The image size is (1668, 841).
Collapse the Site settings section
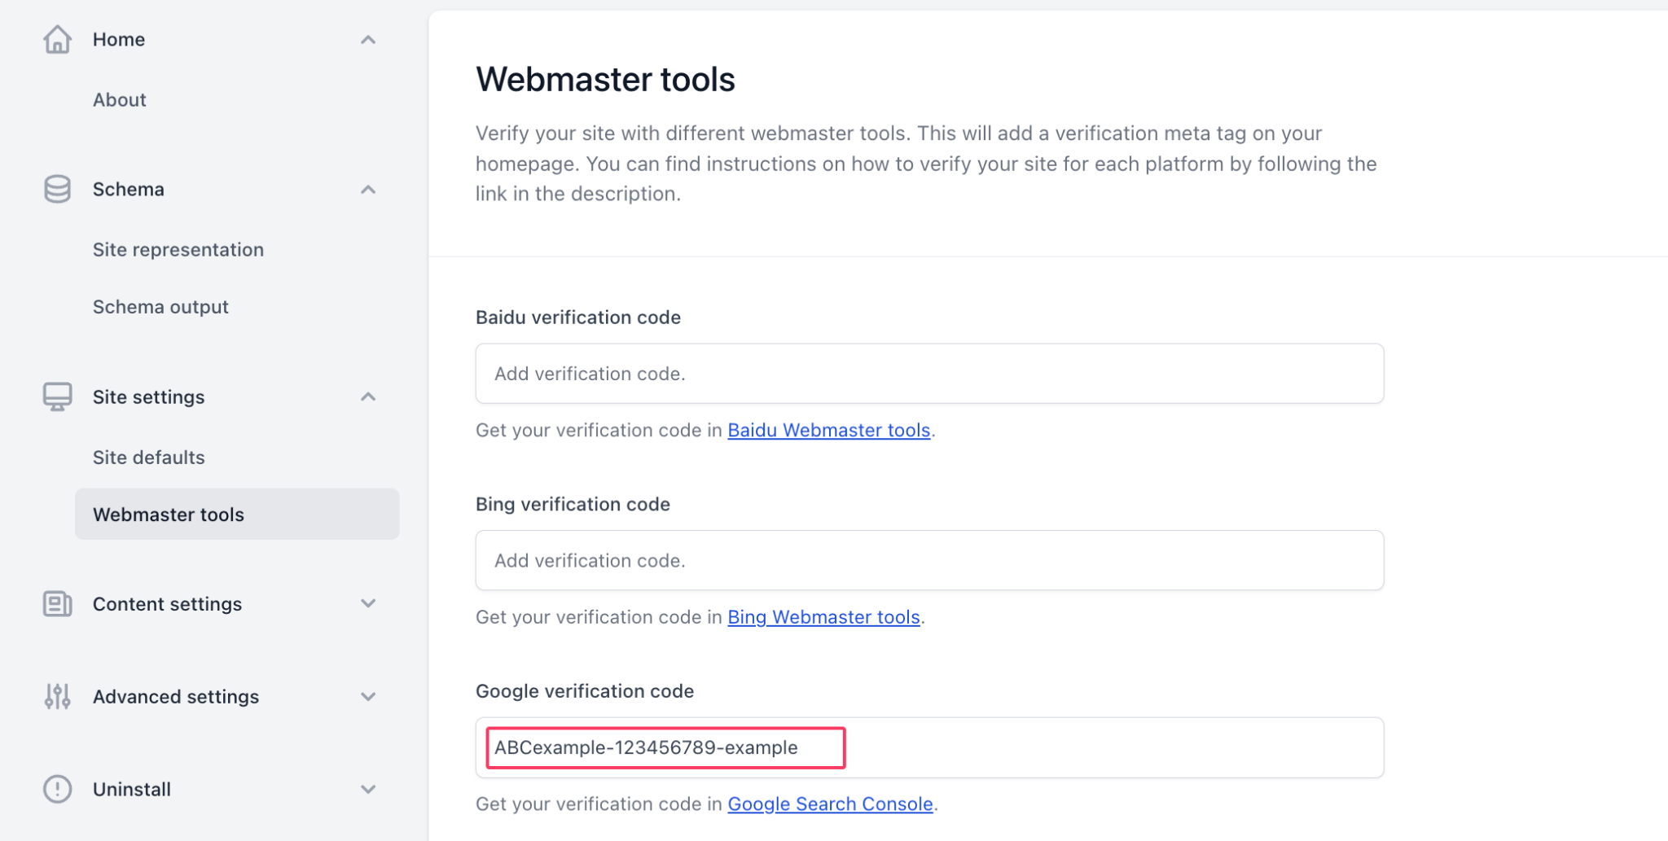(x=368, y=396)
